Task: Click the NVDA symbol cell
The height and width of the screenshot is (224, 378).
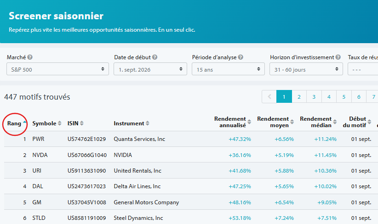Action: tap(40, 155)
